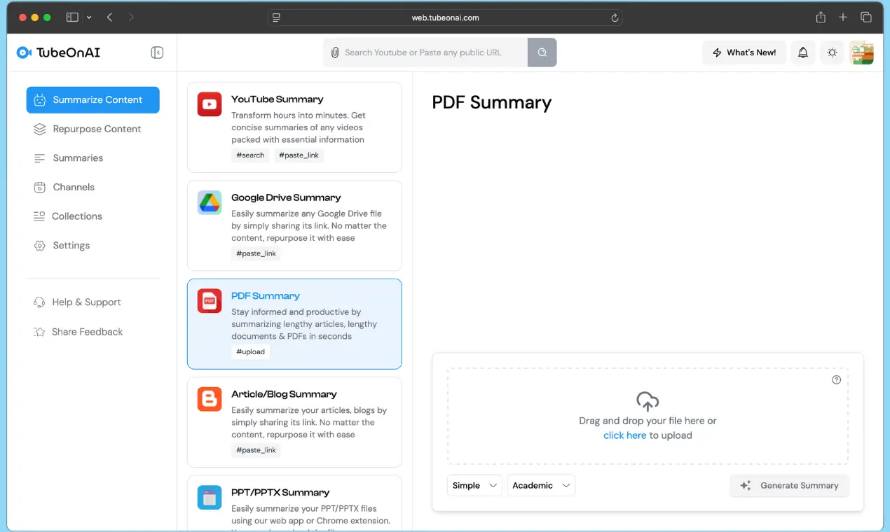Click the Repurpose Content layers icon
Viewport: 890px width, 532px height.
click(40, 129)
